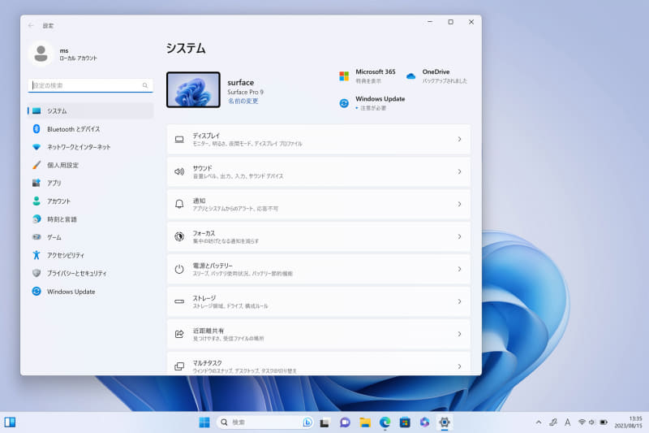Open Task View on the taskbar
This screenshot has width=649, height=433.
[324, 422]
